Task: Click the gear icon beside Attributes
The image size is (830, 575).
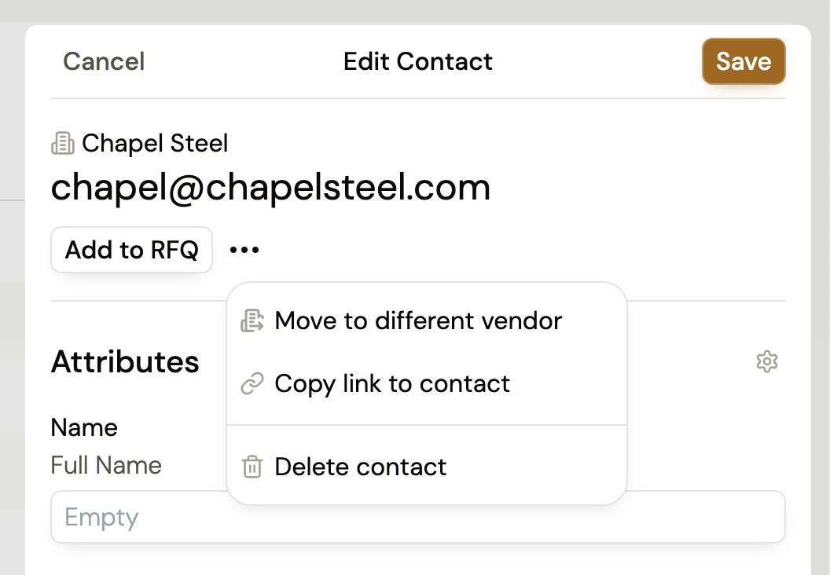Action: point(766,361)
